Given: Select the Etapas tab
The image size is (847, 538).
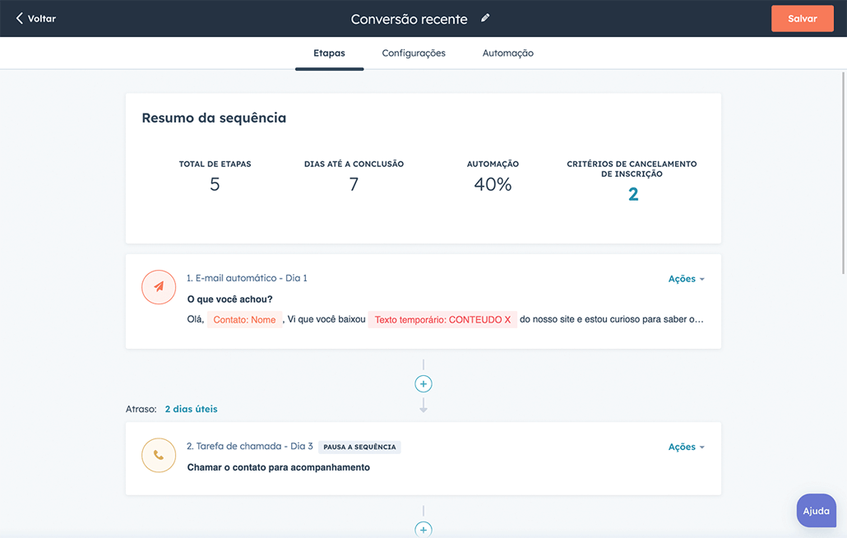Looking at the screenshot, I should click(329, 53).
